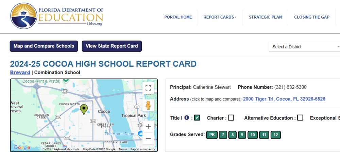Click The Home Depot marker on map
This screenshot has height=152, width=340.
tap(140, 133)
